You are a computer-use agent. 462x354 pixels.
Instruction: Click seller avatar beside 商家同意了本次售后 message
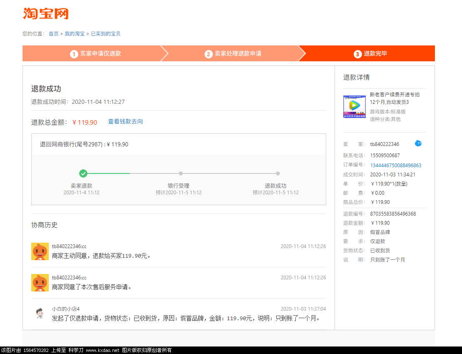click(40, 283)
